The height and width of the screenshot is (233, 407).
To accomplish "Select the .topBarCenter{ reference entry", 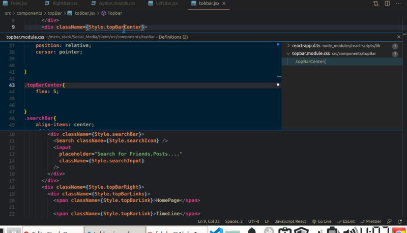I will tap(342, 62).
